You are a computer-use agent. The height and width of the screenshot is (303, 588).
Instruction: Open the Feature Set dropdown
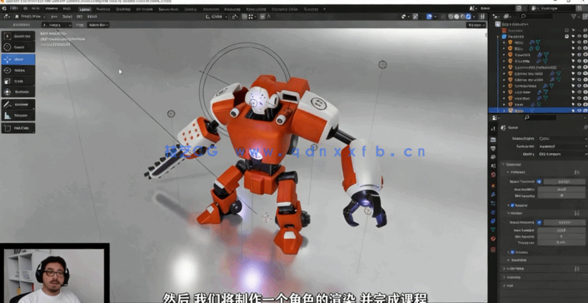pyautogui.click(x=563, y=147)
